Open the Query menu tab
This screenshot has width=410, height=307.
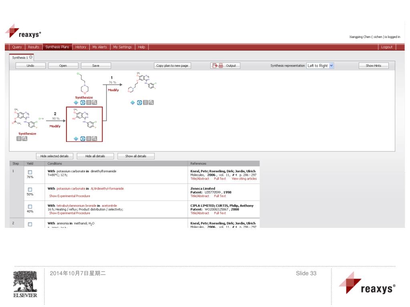click(17, 47)
